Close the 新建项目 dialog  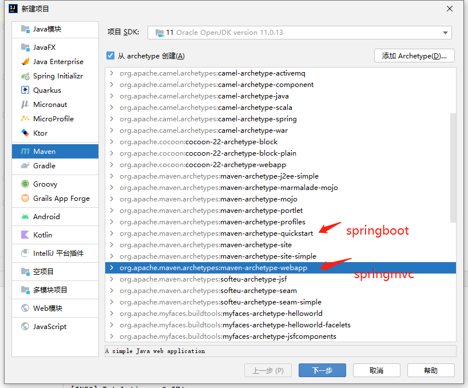click(x=450, y=9)
